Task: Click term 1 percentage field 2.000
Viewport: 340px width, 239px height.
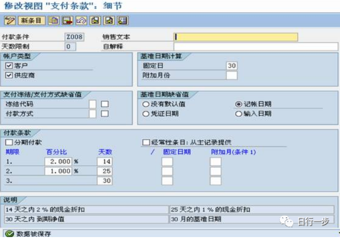Action: (58, 161)
